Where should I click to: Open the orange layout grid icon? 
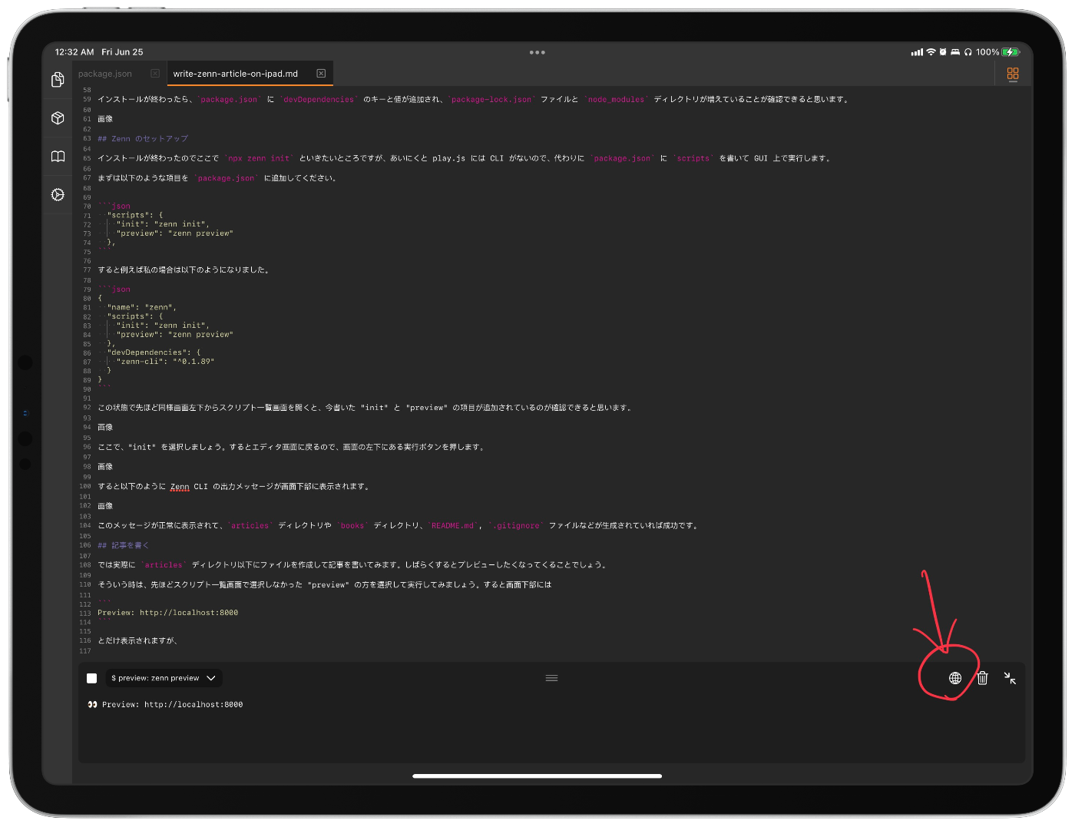pyautogui.click(x=1013, y=74)
